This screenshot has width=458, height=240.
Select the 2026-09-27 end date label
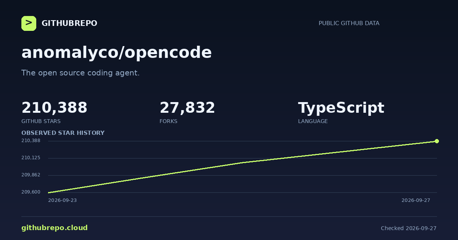point(416,200)
